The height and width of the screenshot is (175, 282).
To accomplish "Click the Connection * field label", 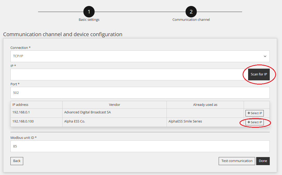I will (x=21, y=48).
